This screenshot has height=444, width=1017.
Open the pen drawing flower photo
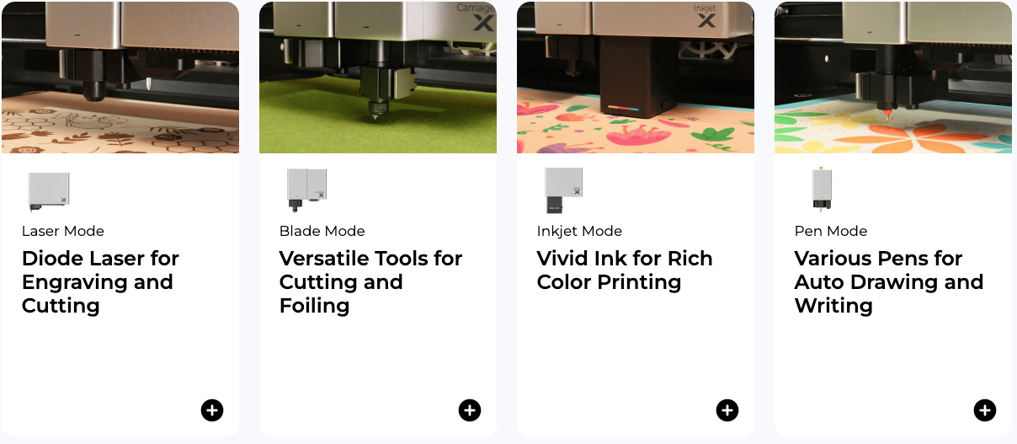(893, 78)
